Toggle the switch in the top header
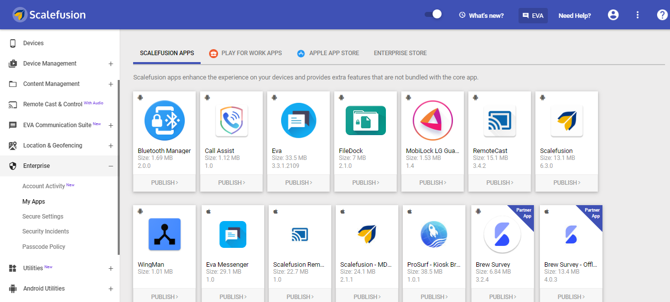670x302 pixels. click(433, 14)
